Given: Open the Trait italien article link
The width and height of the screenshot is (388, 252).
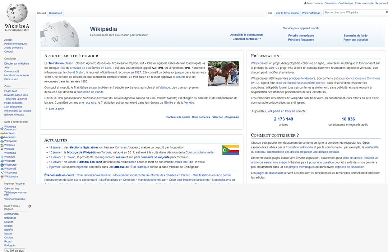Looking at the screenshot, I should (x=56, y=63).
